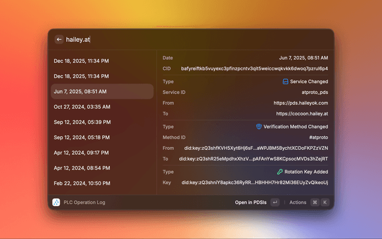Click the Verification Method Changed shield icon
The width and height of the screenshot is (382, 239).
tap(259, 127)
